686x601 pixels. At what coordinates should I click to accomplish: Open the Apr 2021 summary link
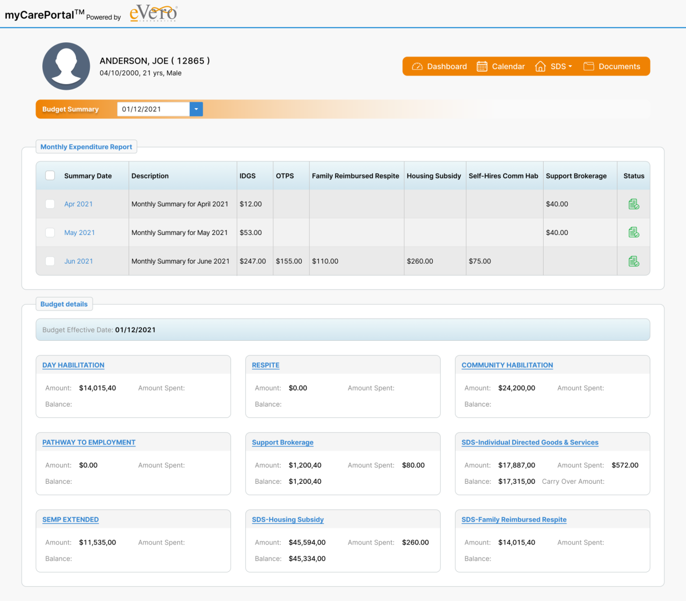78,204
